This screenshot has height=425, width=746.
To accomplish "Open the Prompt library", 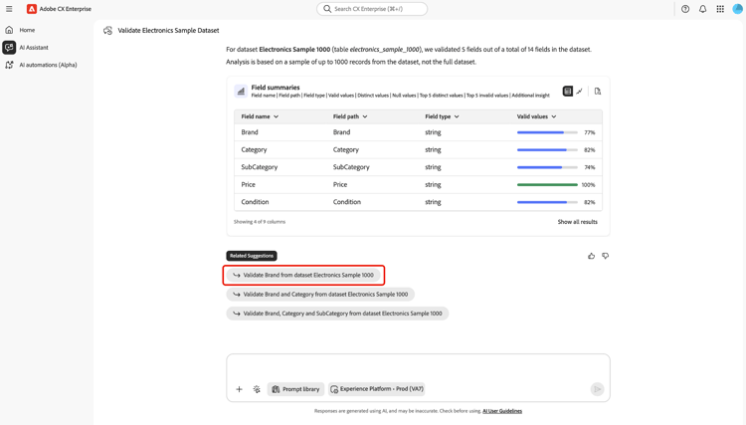I will tap(296, 389).
